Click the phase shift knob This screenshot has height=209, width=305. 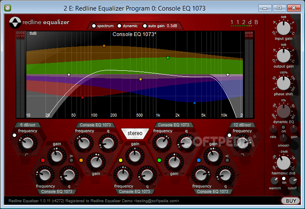pos(283,84)
